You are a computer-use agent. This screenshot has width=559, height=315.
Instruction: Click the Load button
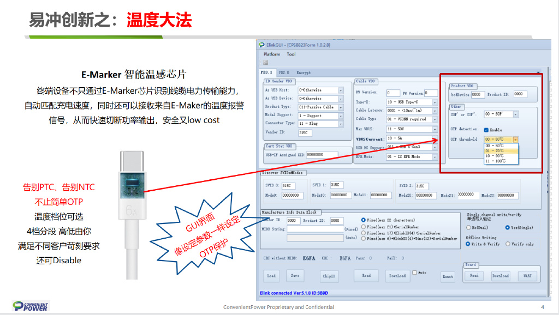(x=271, y=276)
